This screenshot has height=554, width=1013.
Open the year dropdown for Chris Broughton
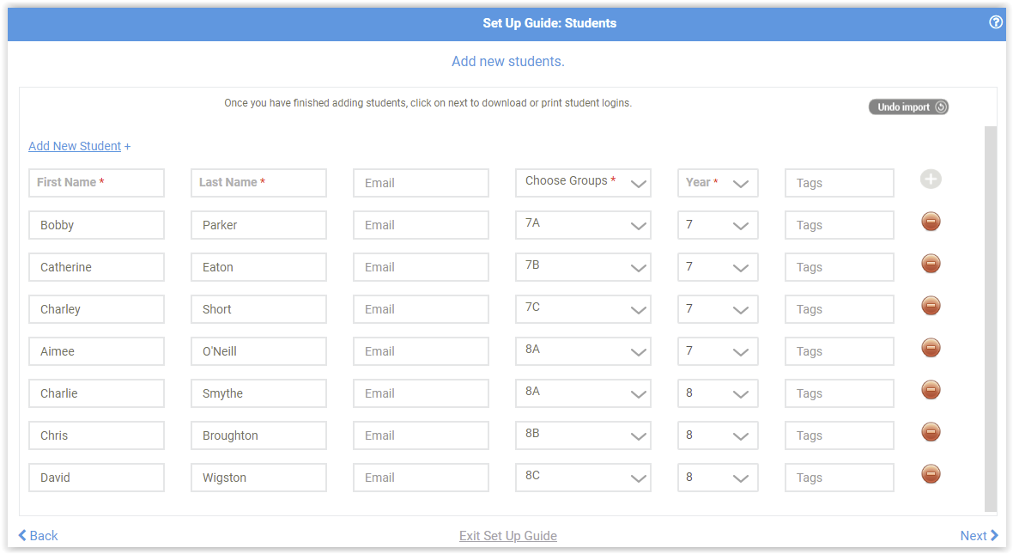pyautogui.click(x=718, y=435)
